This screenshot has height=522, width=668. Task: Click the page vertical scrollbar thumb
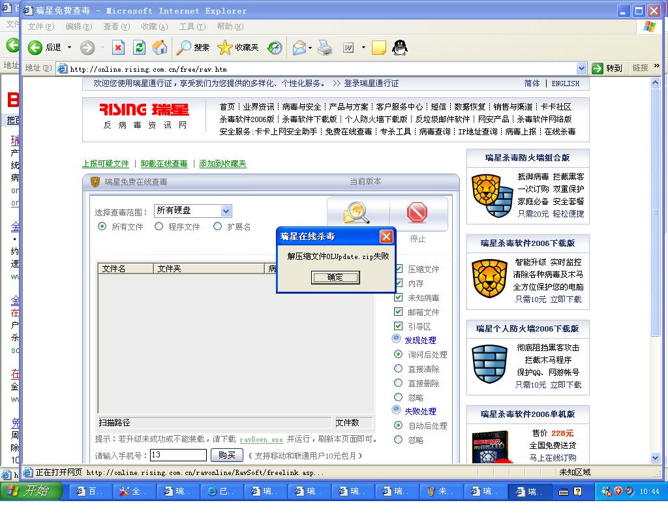click(x=655, y=212)
